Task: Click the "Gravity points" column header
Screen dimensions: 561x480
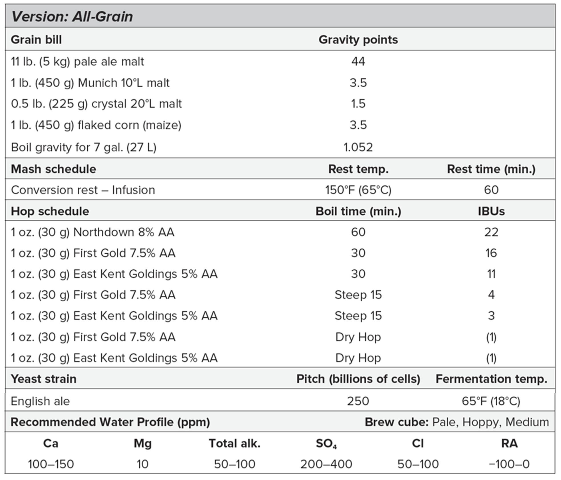Action: [358, 40]
